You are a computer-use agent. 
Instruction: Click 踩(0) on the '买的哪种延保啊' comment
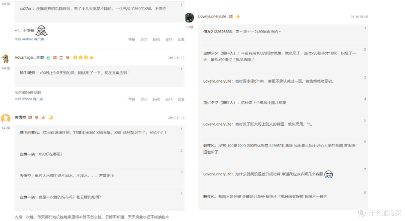click(156, 99)
